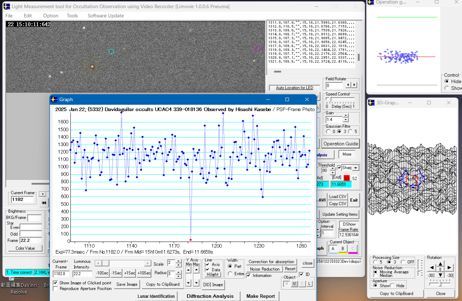Screen dimensions: 462x301
Task: Select the red S1 marker
Action: (x=346, y=178)
